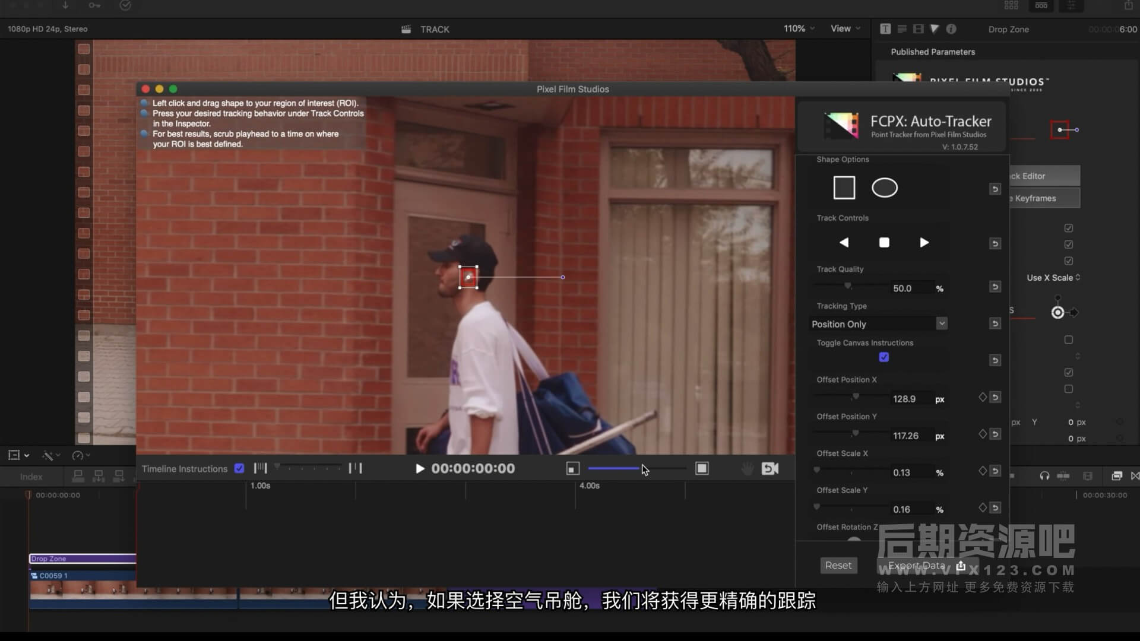Reset Tracking Type parameter

coord(995,323)
